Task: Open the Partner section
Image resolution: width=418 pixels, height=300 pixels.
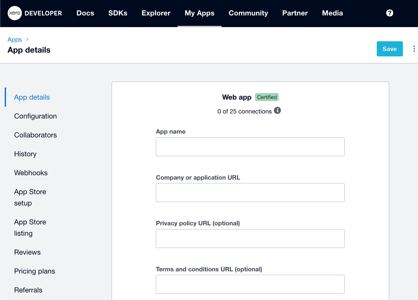Action: click(x=295, y=13)
